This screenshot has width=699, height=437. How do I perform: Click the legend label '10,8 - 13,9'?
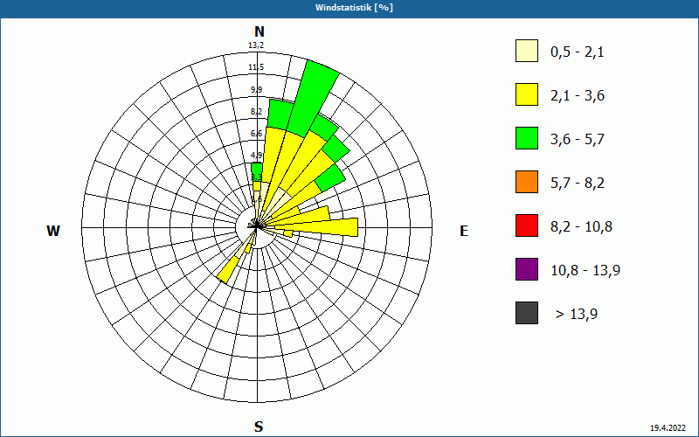(585, 271)
